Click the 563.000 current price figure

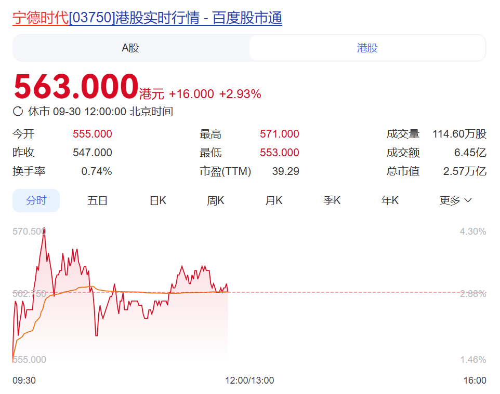point(76,86)
